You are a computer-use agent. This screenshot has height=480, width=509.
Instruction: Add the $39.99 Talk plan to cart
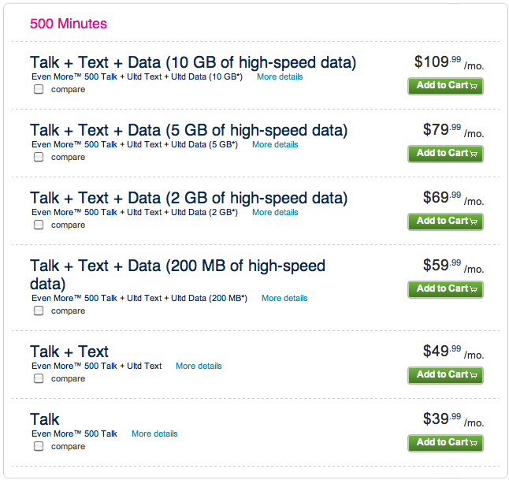pyautogui.click(x=445, y=443)
